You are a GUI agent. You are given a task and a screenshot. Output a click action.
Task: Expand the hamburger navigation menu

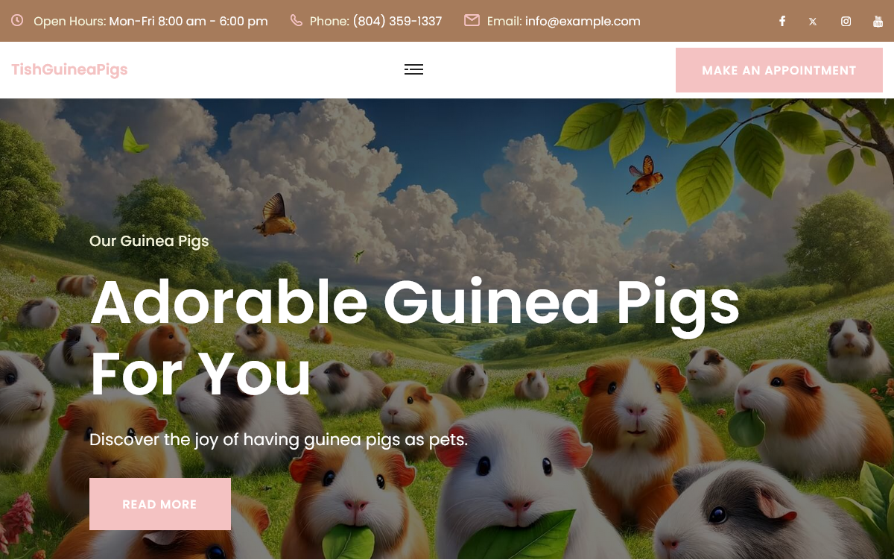[413, 69]
